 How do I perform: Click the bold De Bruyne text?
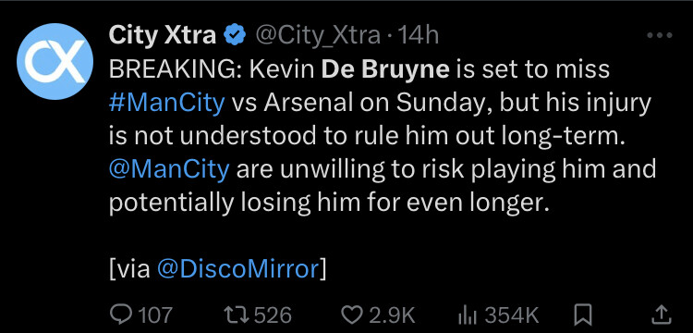(x=385, y=69)
